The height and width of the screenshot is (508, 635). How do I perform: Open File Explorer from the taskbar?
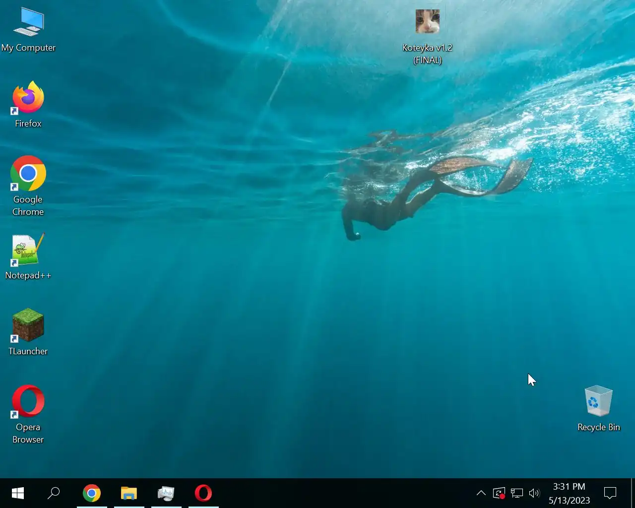pos(129,493)
